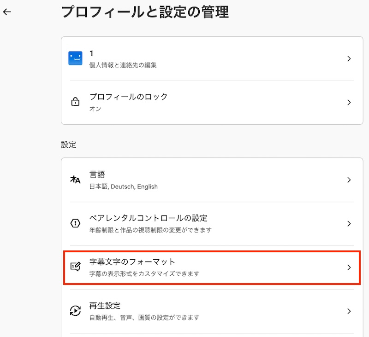
Task: Open the chevron on 言語 row
Action: (349, 180)
